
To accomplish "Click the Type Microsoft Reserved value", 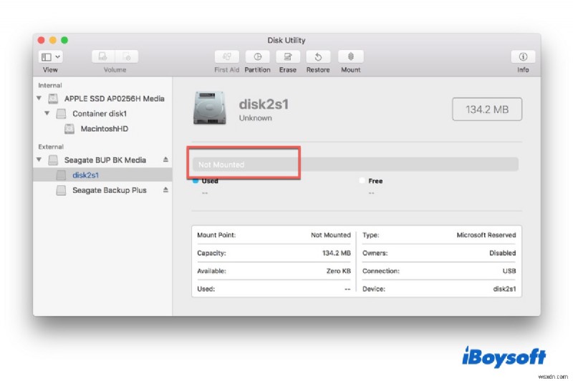I will click(x=486, y=235).
